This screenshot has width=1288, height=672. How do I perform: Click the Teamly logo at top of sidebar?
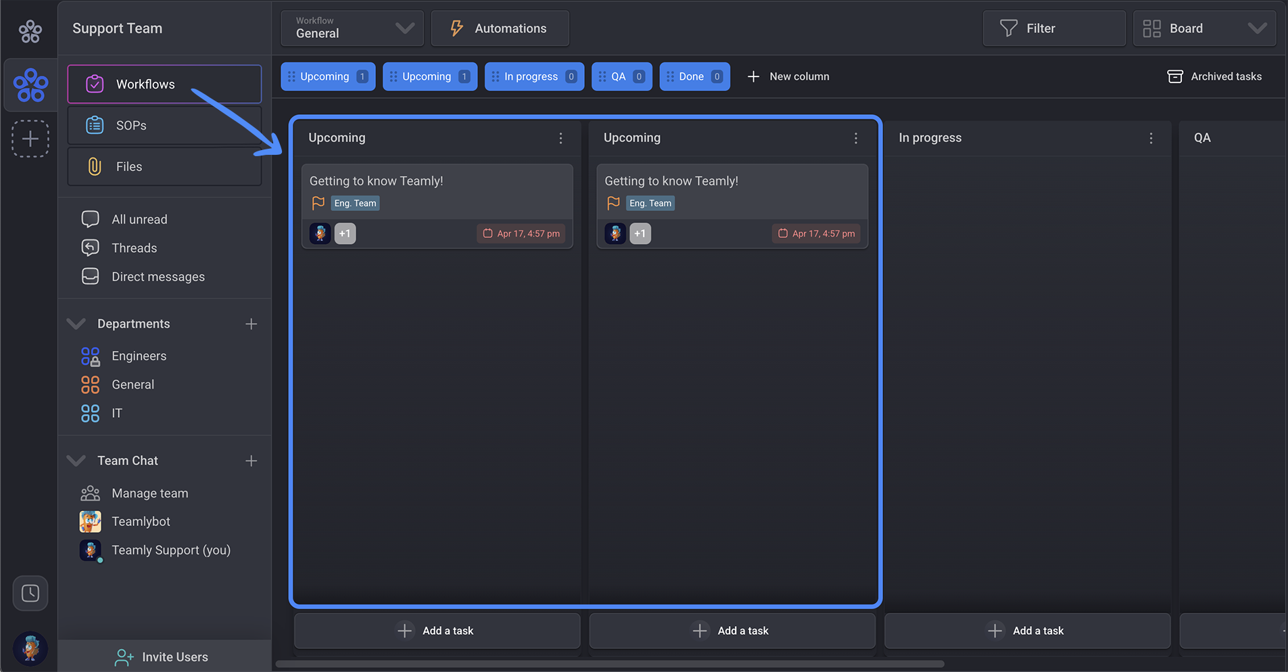tap(30, 30)
